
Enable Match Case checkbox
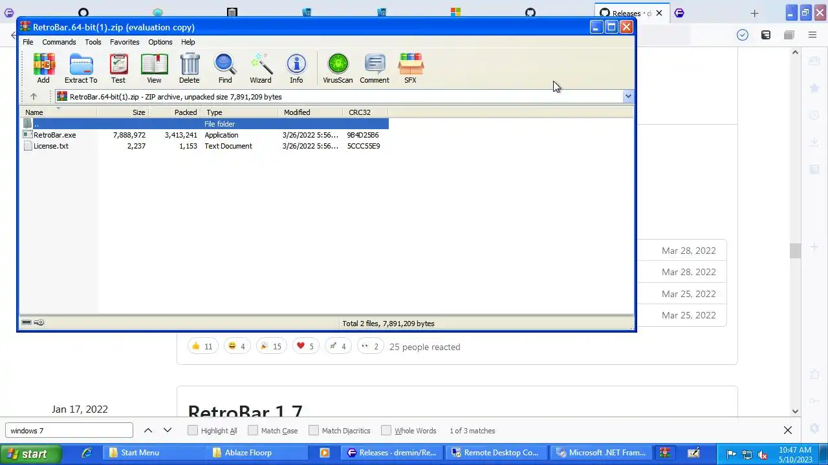tap(253, 430)
